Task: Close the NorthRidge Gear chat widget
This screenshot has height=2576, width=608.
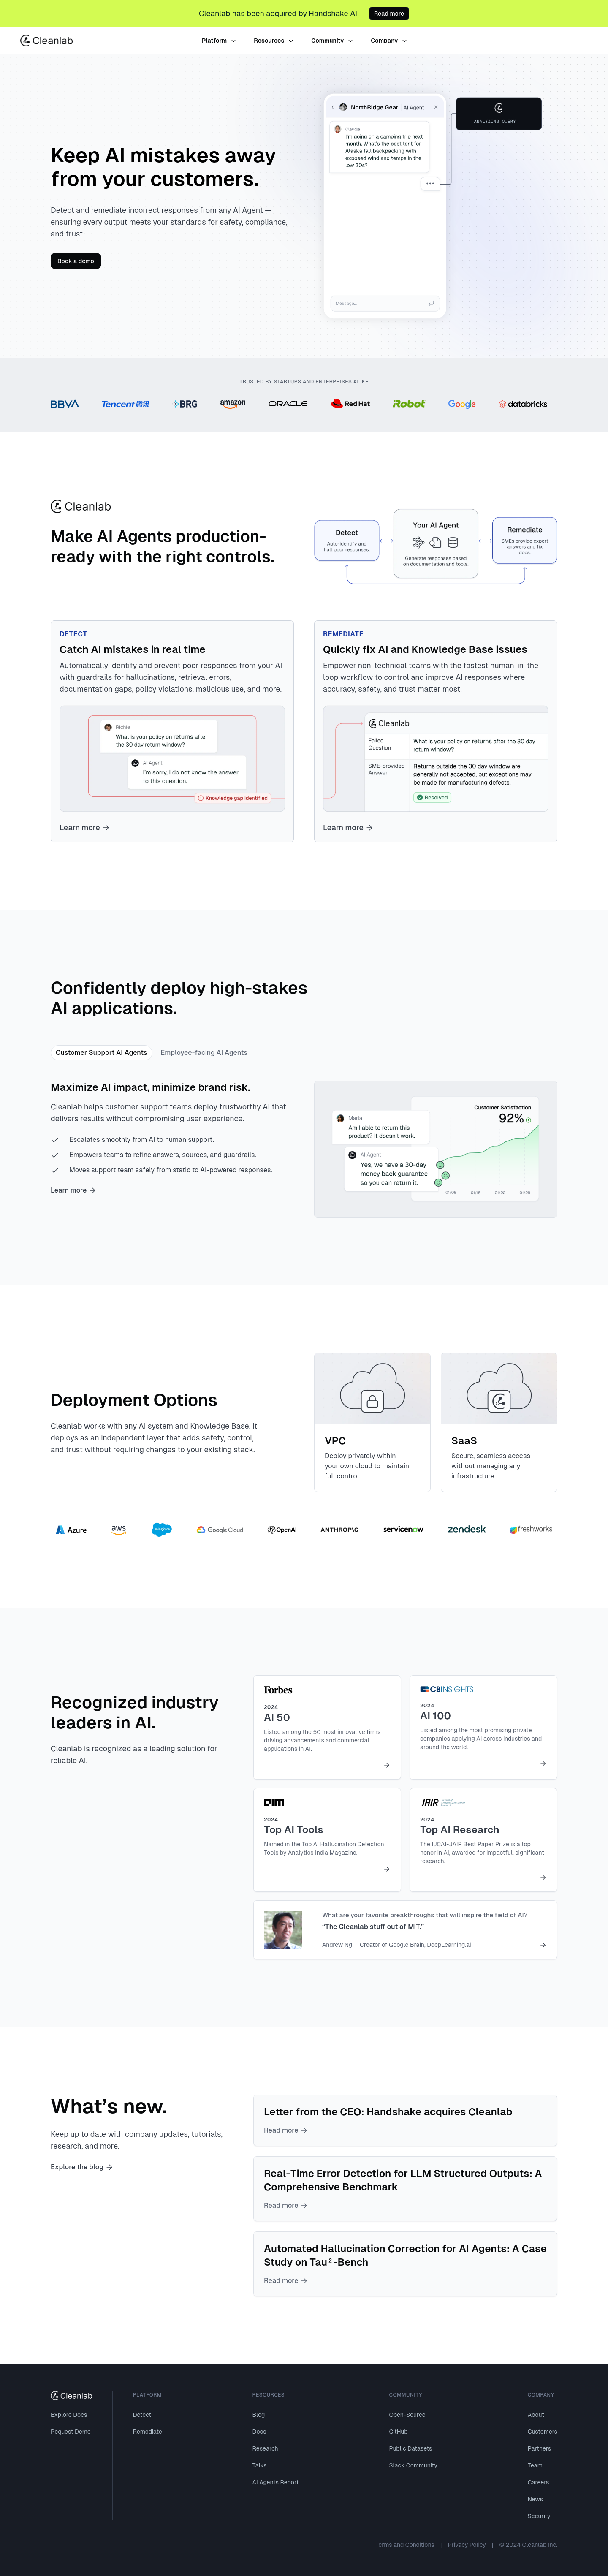Action: [x=436, y=107]
